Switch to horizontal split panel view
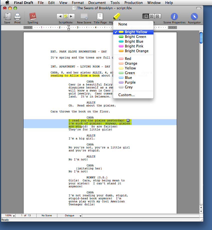212x230 pixels. [x=157, y=16]
